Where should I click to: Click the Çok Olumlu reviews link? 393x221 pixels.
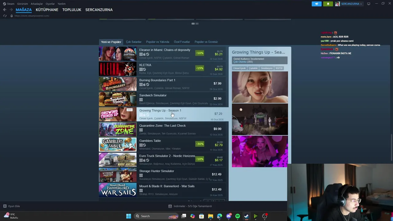[240, 62]
